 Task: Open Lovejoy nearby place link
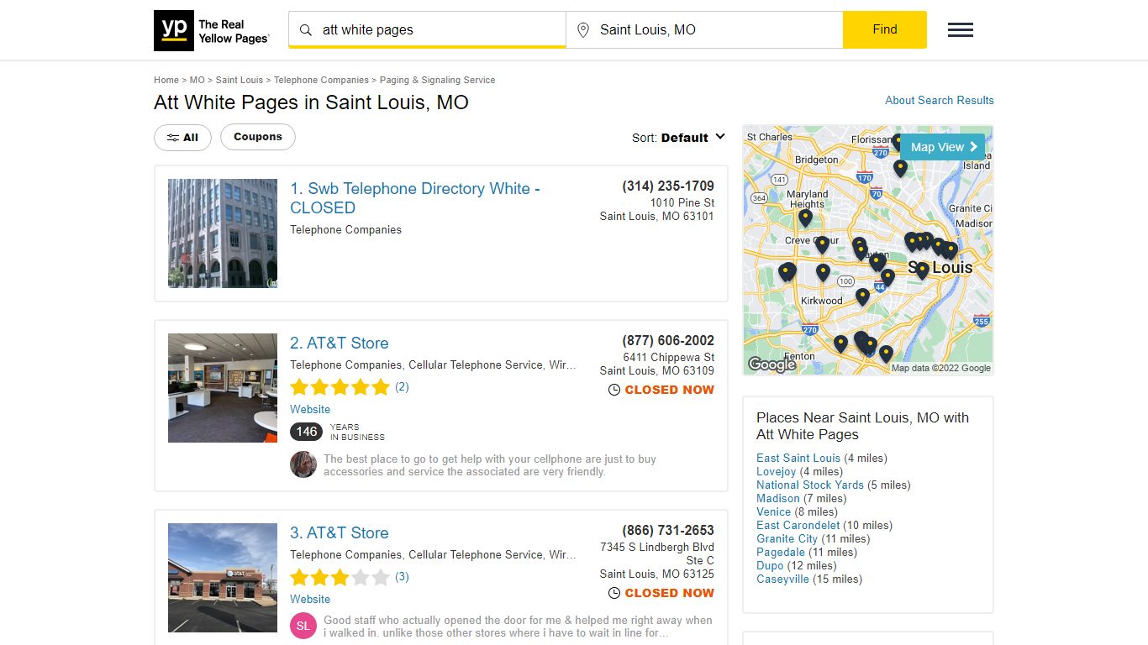point(777,471)
